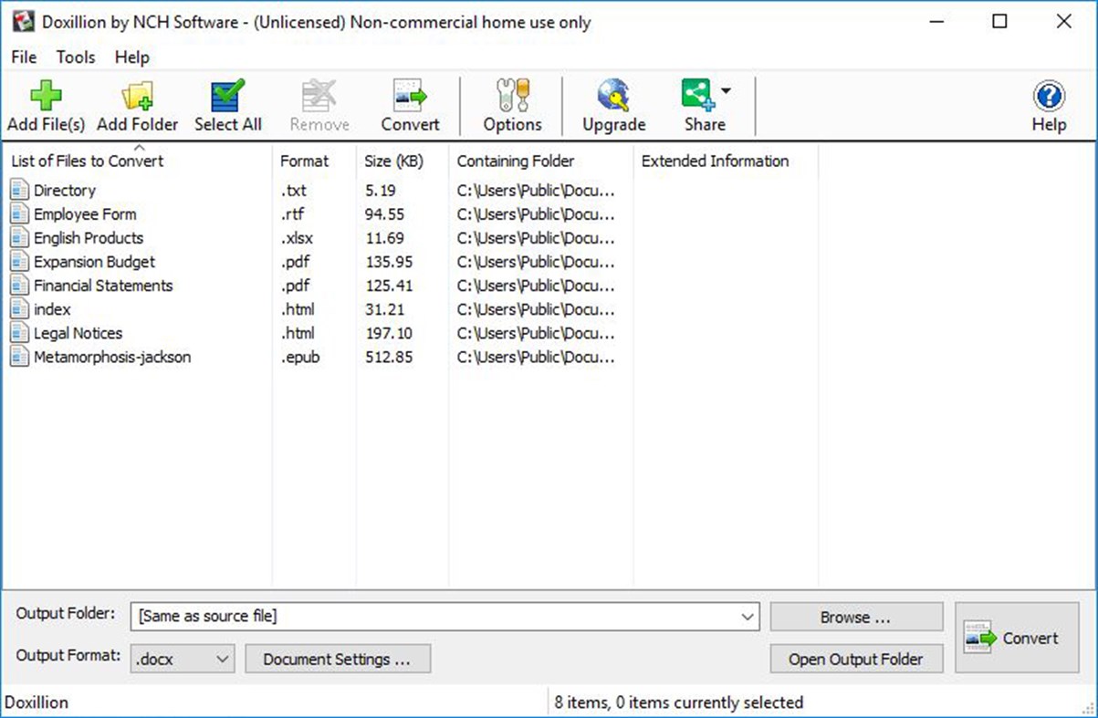Open the Add Folder tool
Image resolution: width=1098 pixels, height=718 pixels.
pos(137,103)
